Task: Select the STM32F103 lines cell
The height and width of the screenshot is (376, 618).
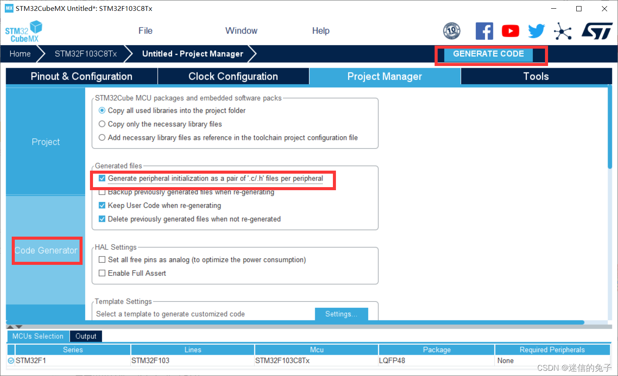Action: [x=193, y=360]
